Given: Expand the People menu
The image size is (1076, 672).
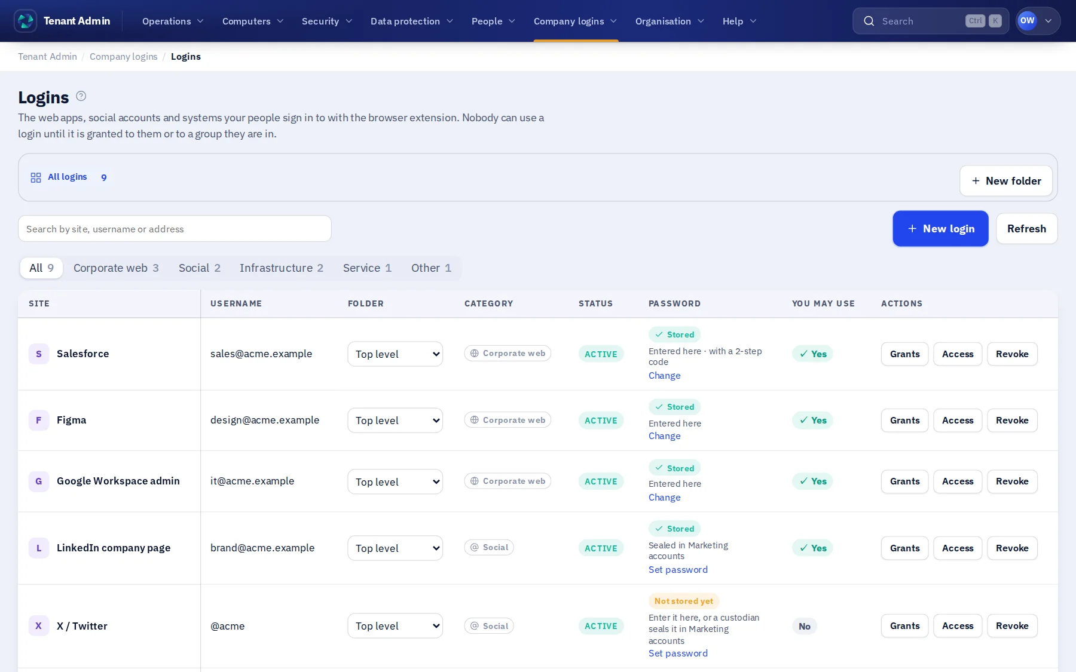Looking at the screenshot, I should coord(493,21).
